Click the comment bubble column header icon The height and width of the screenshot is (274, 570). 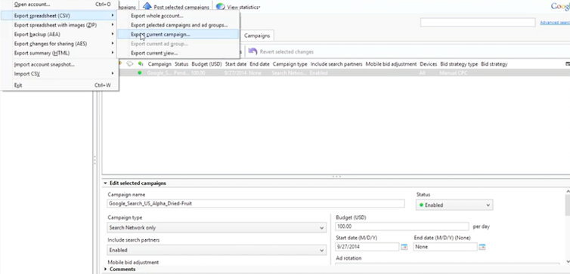pos(129,64)
